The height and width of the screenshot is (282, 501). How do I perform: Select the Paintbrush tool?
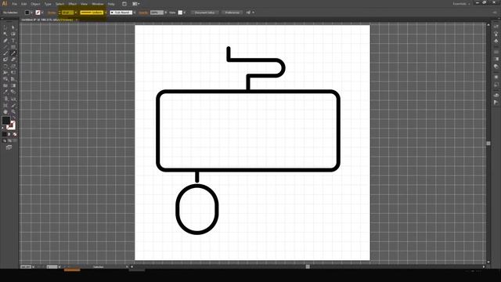coord(5,53)
